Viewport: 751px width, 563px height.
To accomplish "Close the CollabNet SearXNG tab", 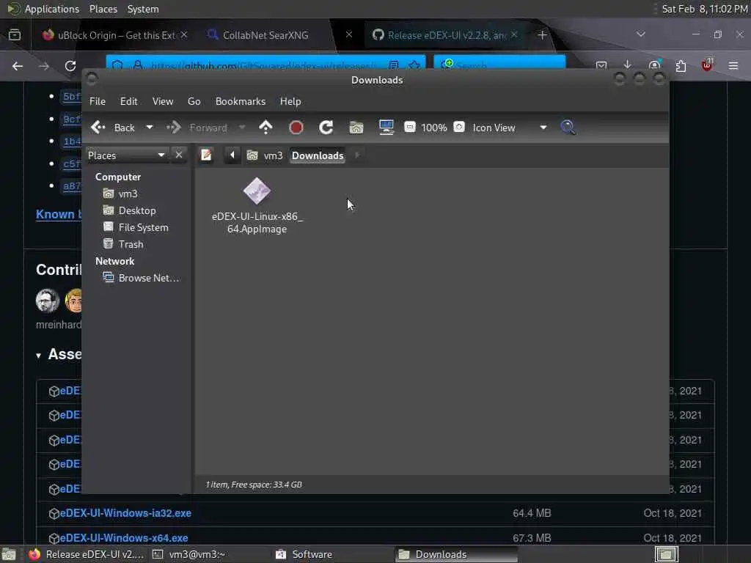I will [x=349, y=34].
